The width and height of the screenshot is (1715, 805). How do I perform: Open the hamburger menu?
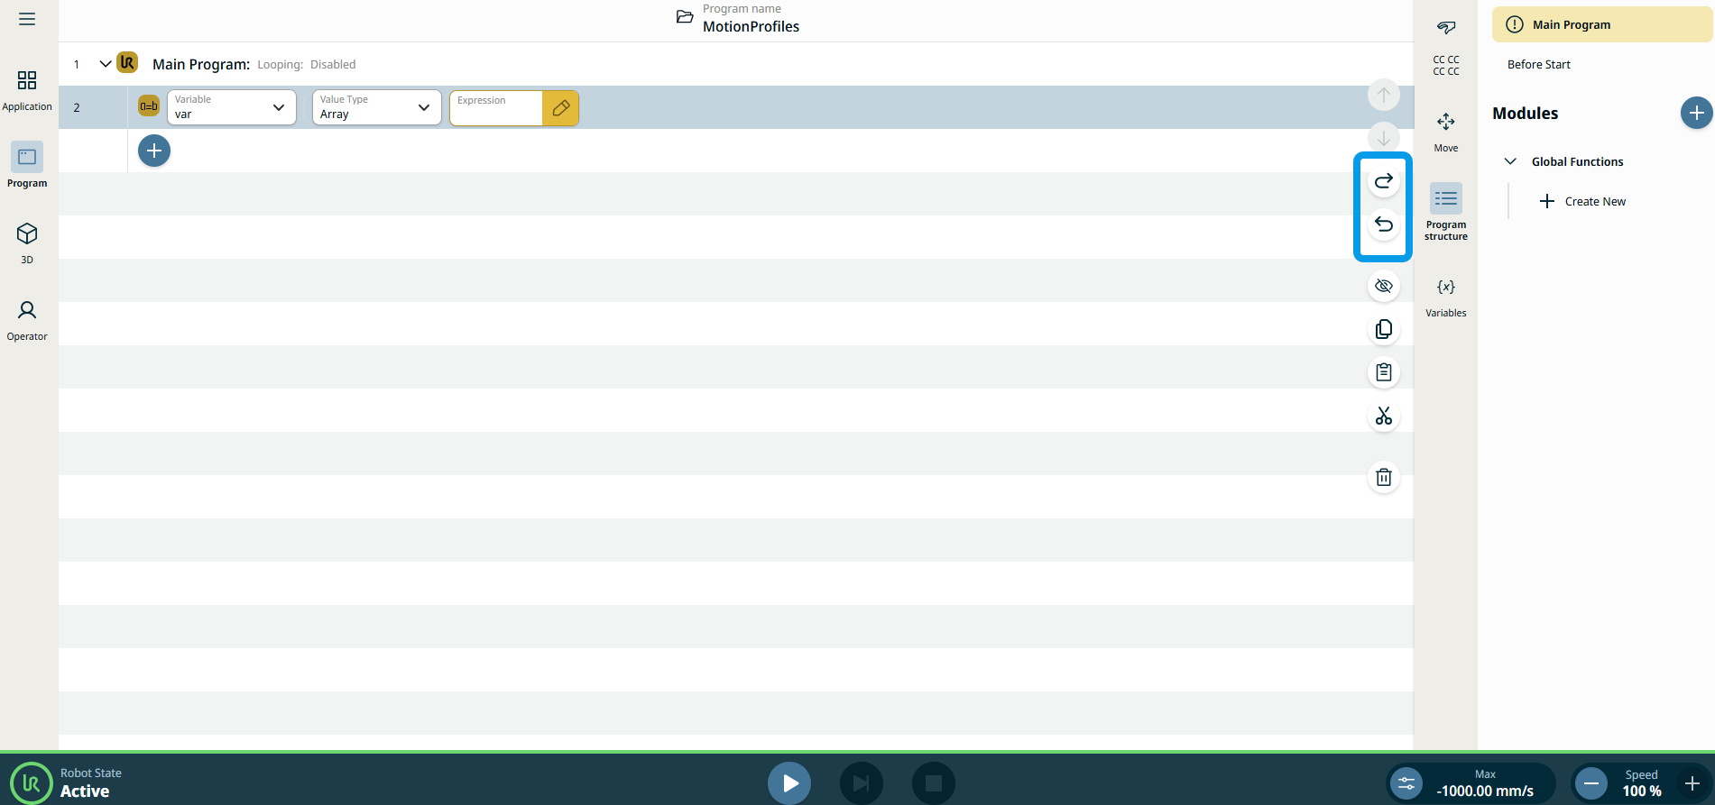tap(27, 19)
